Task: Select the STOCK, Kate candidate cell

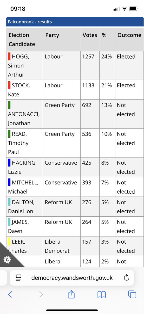Action: point(25,90)
